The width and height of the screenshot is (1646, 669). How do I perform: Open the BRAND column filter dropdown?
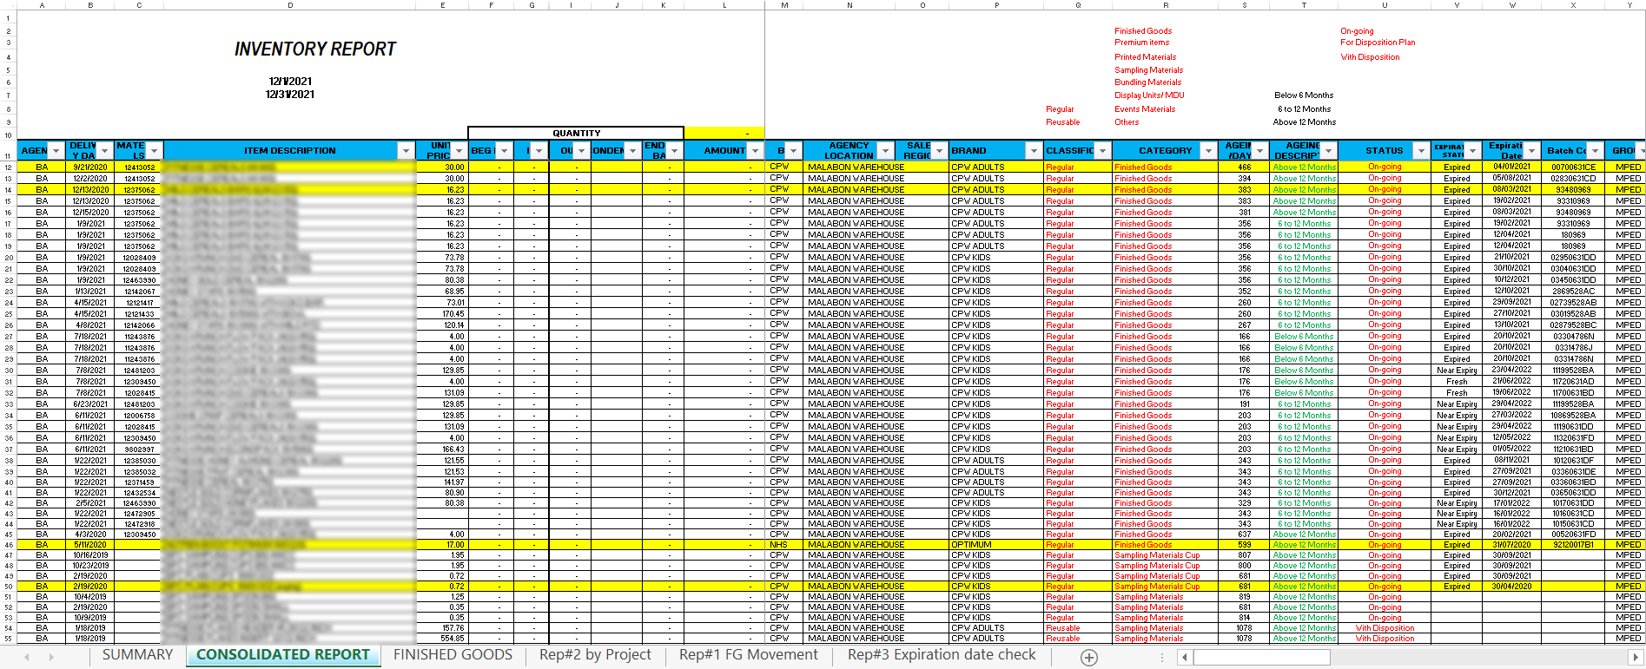tap(1033, 151)
